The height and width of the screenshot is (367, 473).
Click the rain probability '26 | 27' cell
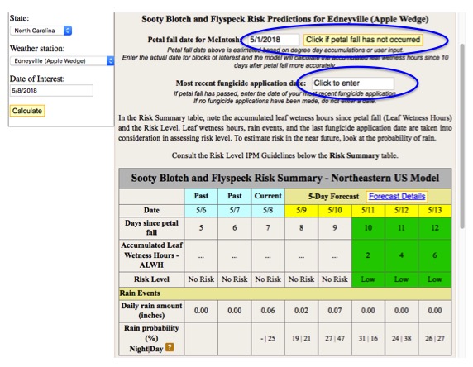435,338
